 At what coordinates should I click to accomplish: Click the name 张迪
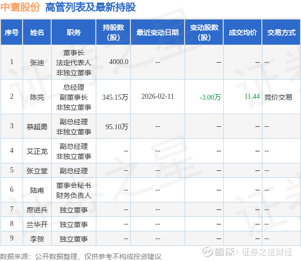(37, 63)
